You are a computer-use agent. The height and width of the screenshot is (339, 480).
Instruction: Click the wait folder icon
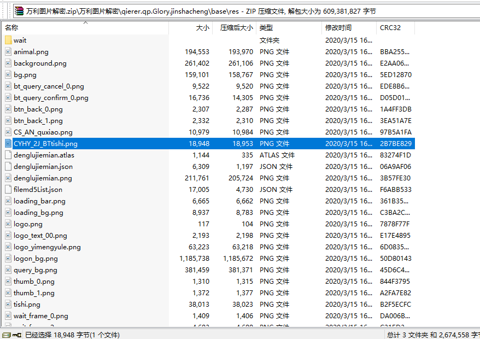(7, 40)
